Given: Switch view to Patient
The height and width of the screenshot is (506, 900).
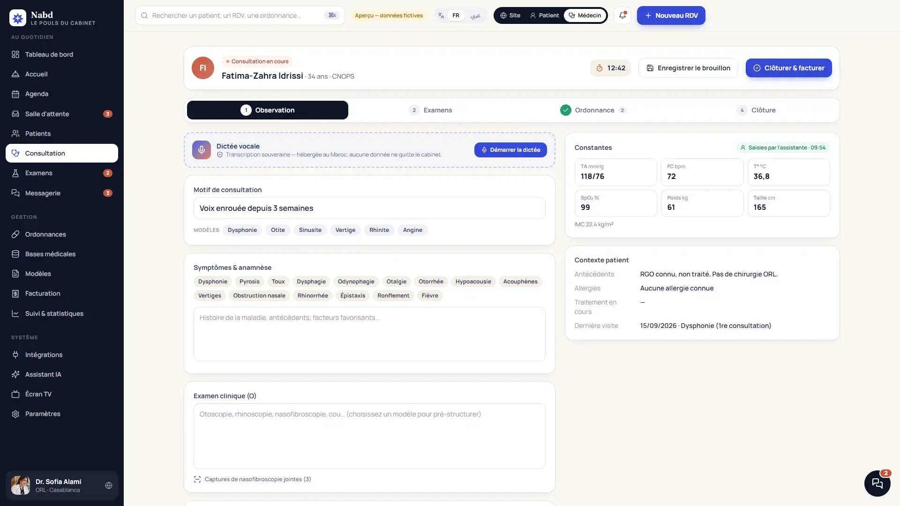Looking at the screenshot, I should coord(544,15).
